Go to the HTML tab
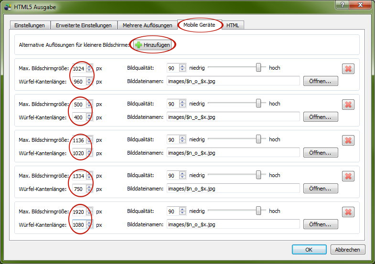This screenshot has height=264, width=375. 233,25
